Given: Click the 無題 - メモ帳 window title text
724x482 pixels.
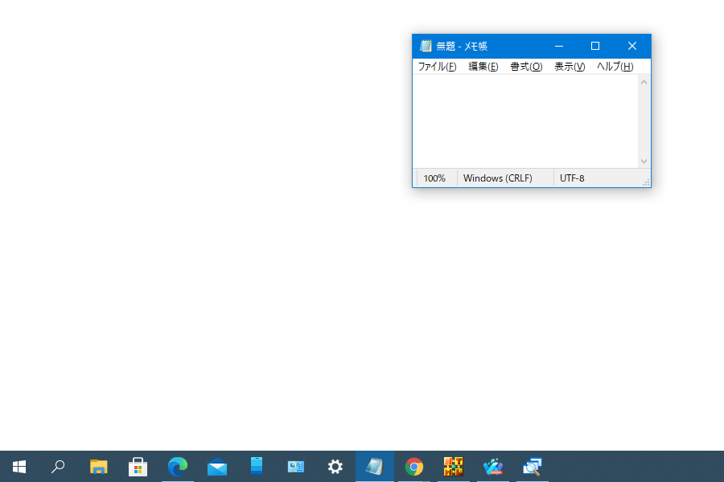Looking at the screenshot, I should pyautogui.click(x=462, y=46).
